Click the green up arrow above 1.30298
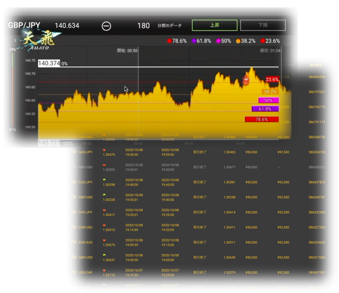Viewport: 339px width, 293px height. 104,180
